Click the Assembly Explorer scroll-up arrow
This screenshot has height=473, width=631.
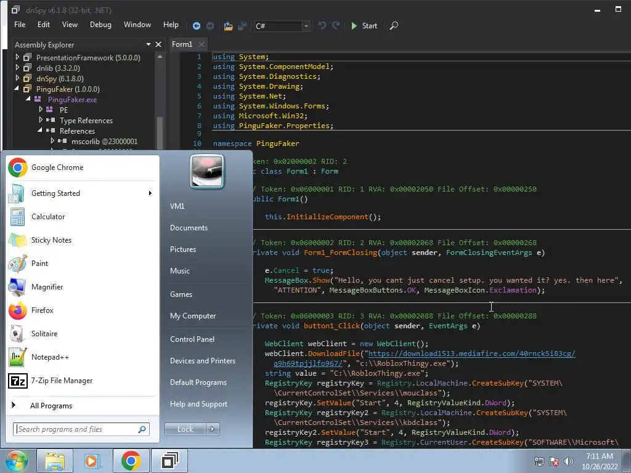point(160,57)
